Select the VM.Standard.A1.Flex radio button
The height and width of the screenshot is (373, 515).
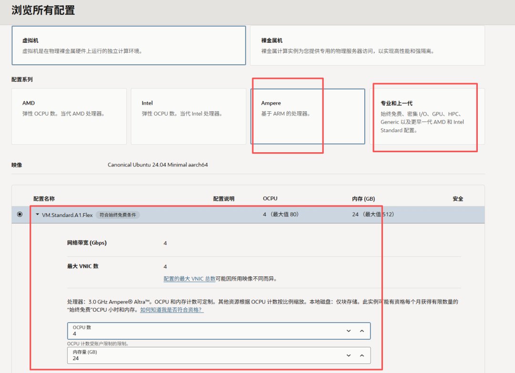tap(20, 215)
